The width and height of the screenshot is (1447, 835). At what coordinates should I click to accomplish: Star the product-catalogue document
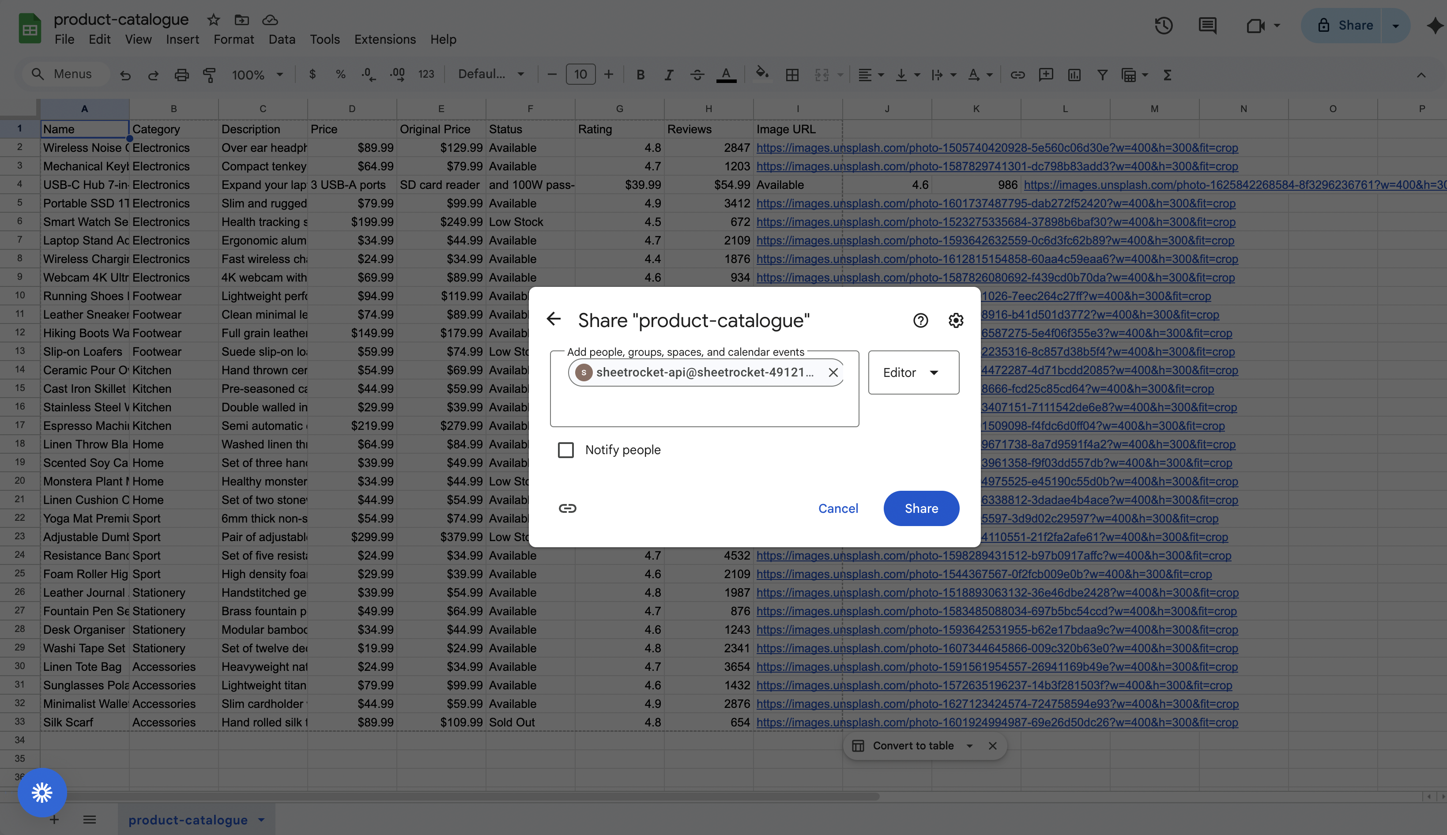213,19
